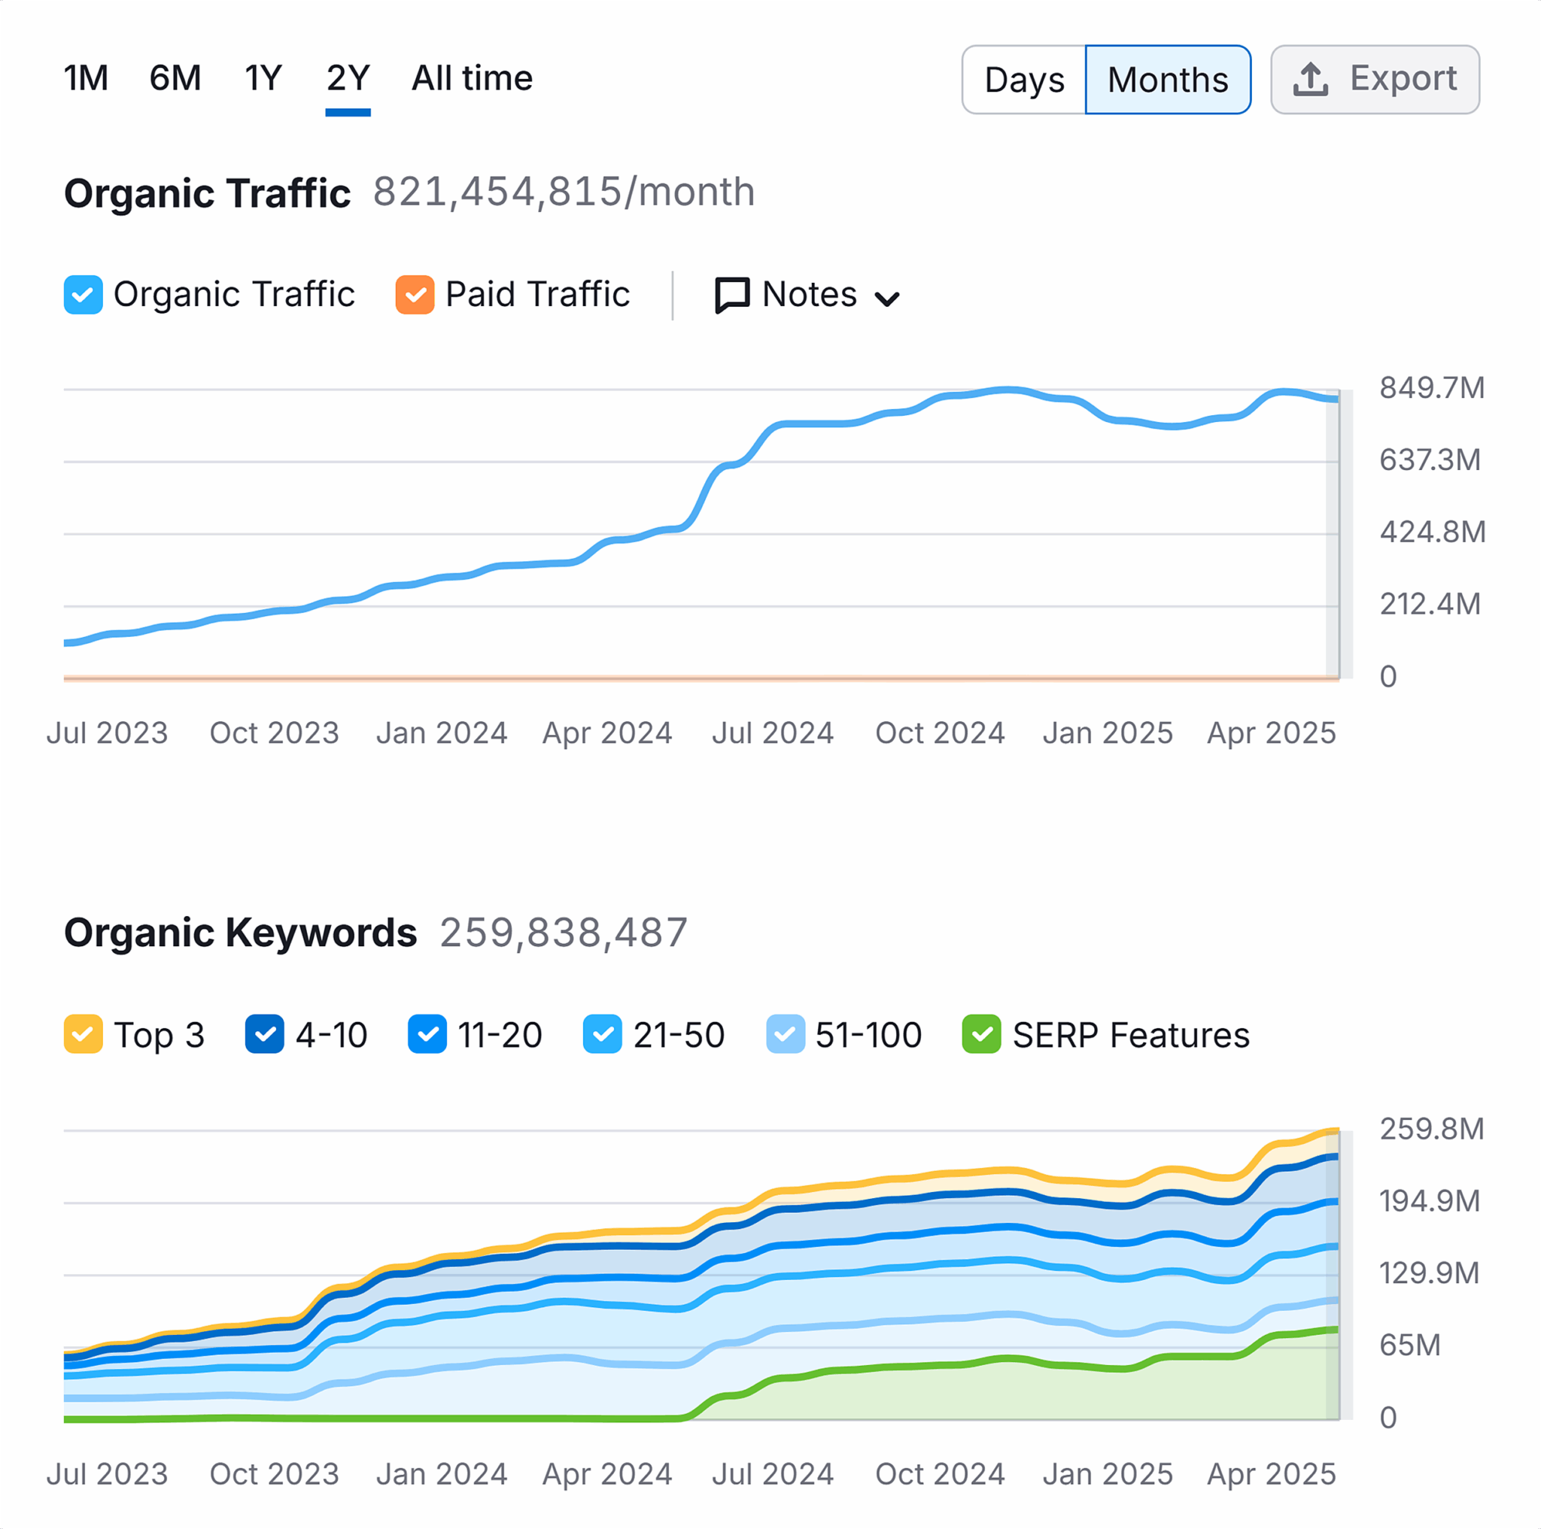1541x1529 pixels.
Task: Click the blue Organic Traffic checkbox icon
Action: click(83, 294)
